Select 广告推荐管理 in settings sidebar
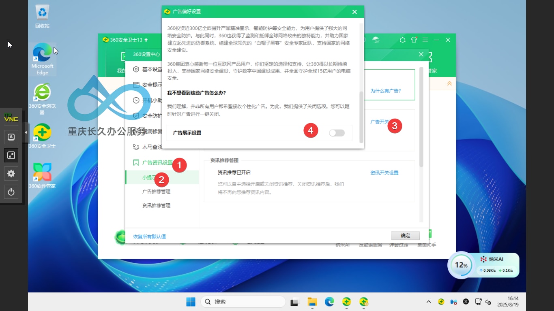This screenshot has width=554, height=311. [156, 191]
